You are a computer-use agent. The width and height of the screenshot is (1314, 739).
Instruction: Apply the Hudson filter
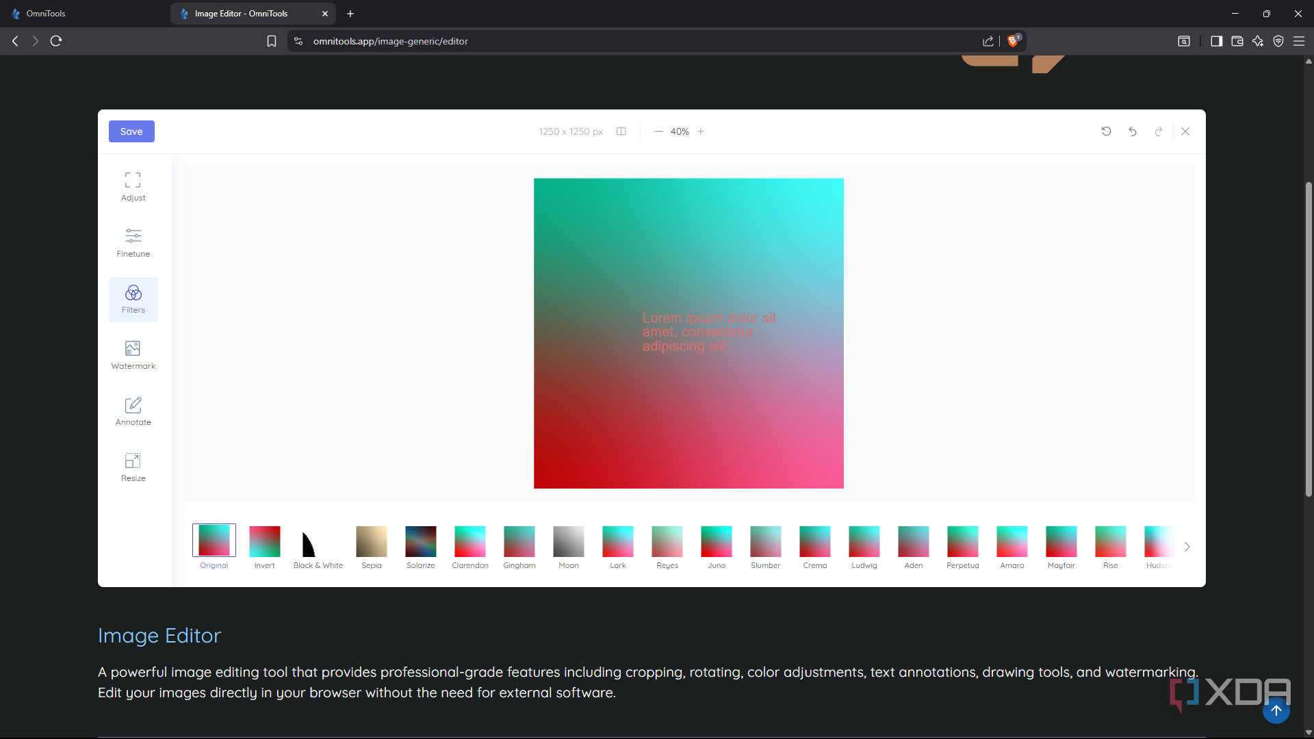pyautogui.click(x=1159, y=547)
